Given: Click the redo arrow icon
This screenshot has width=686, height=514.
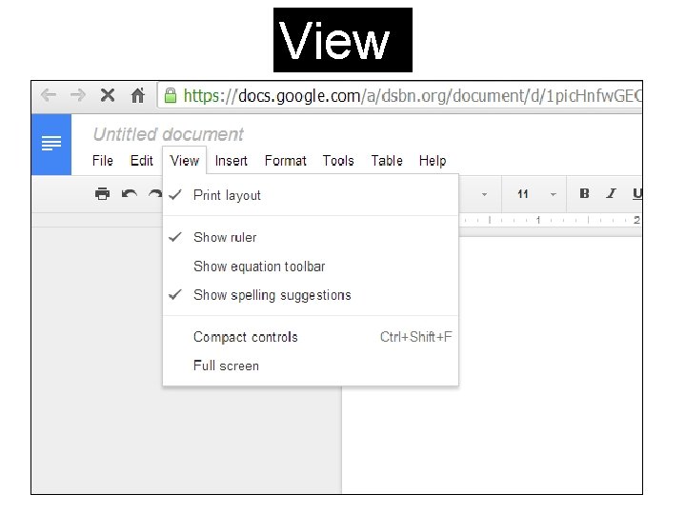Looking at the screenshot, I should click(x=155, y=193).
